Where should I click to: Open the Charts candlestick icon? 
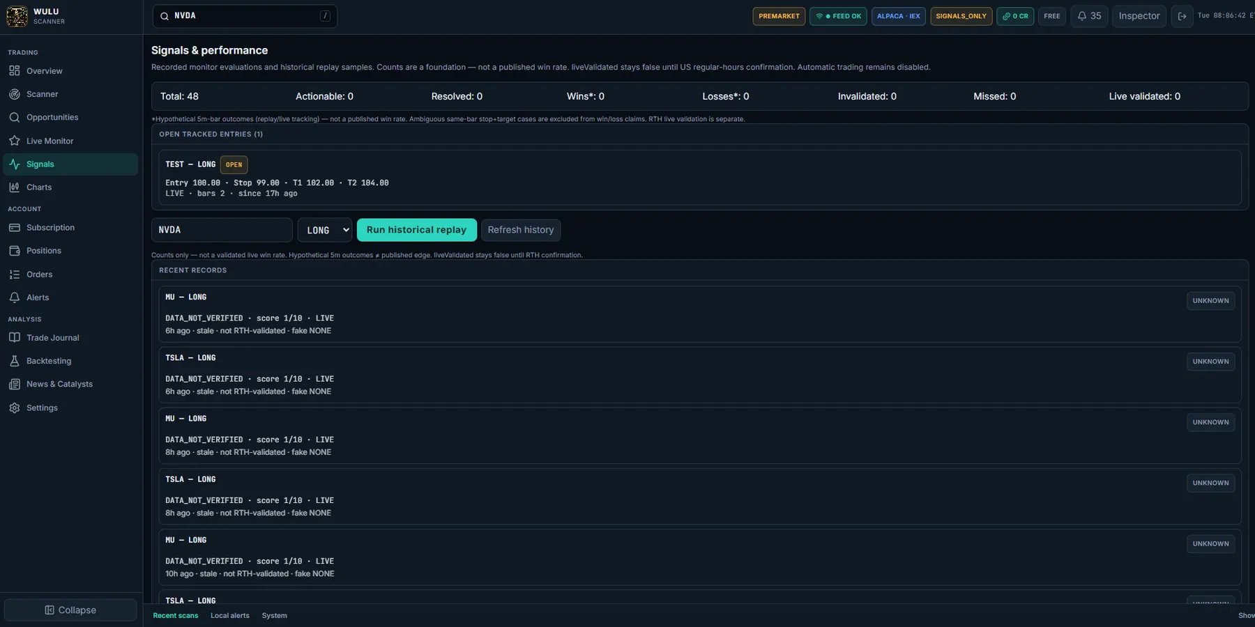[x=15, y=187]
